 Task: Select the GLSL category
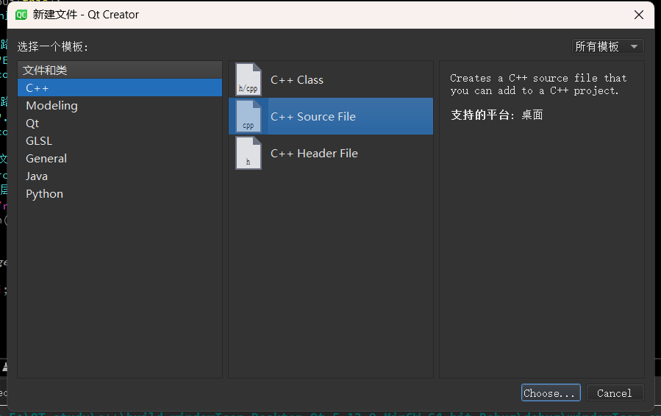point(120,141)
